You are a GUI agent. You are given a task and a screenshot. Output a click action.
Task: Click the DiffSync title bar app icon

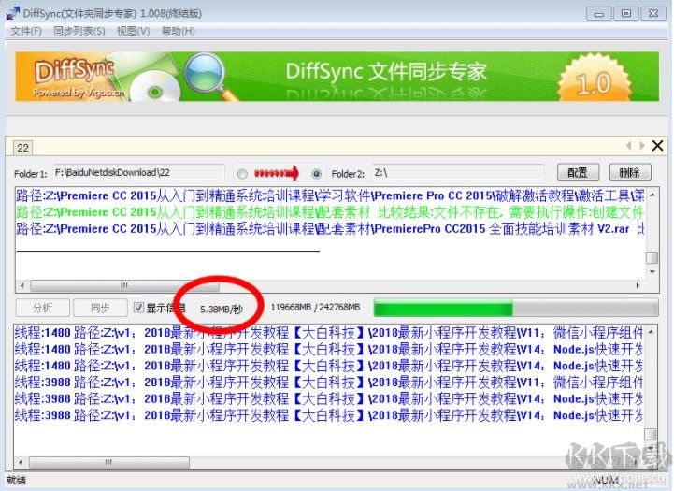(13, 13)
